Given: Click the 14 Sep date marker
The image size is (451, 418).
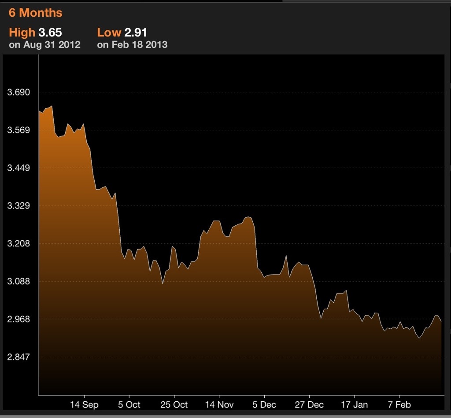Looking at the screenshot, I should pyautogui.click(x=84, y=404).
